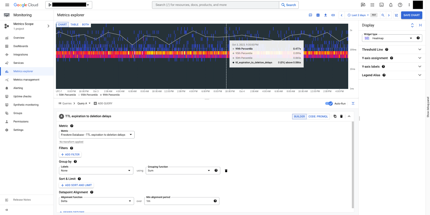
Task: Download the chart using the download icon
Action: 325,15
